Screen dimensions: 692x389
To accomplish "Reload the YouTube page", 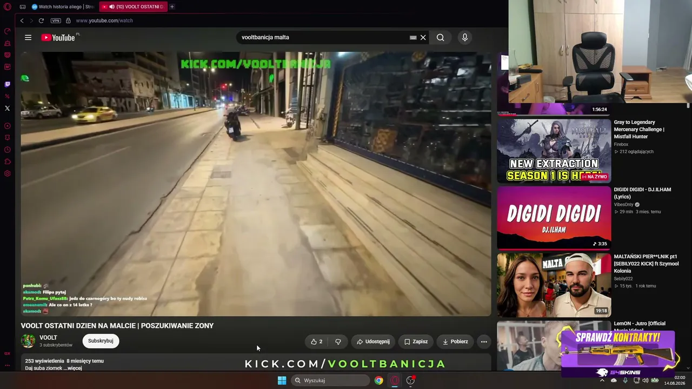I will (x=41, y=21).
